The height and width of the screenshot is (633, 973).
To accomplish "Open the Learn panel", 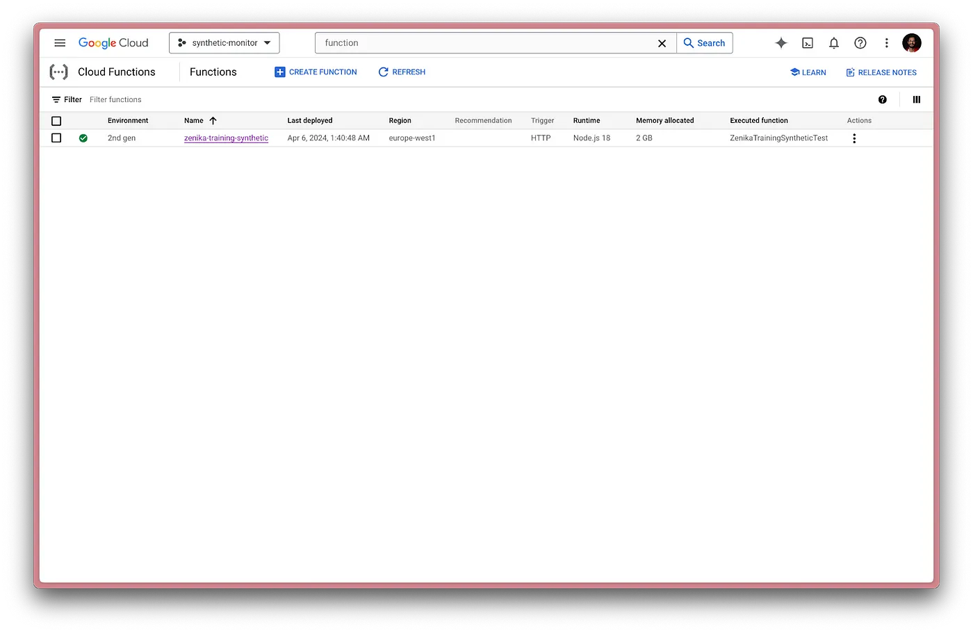I will click(808, 72).
